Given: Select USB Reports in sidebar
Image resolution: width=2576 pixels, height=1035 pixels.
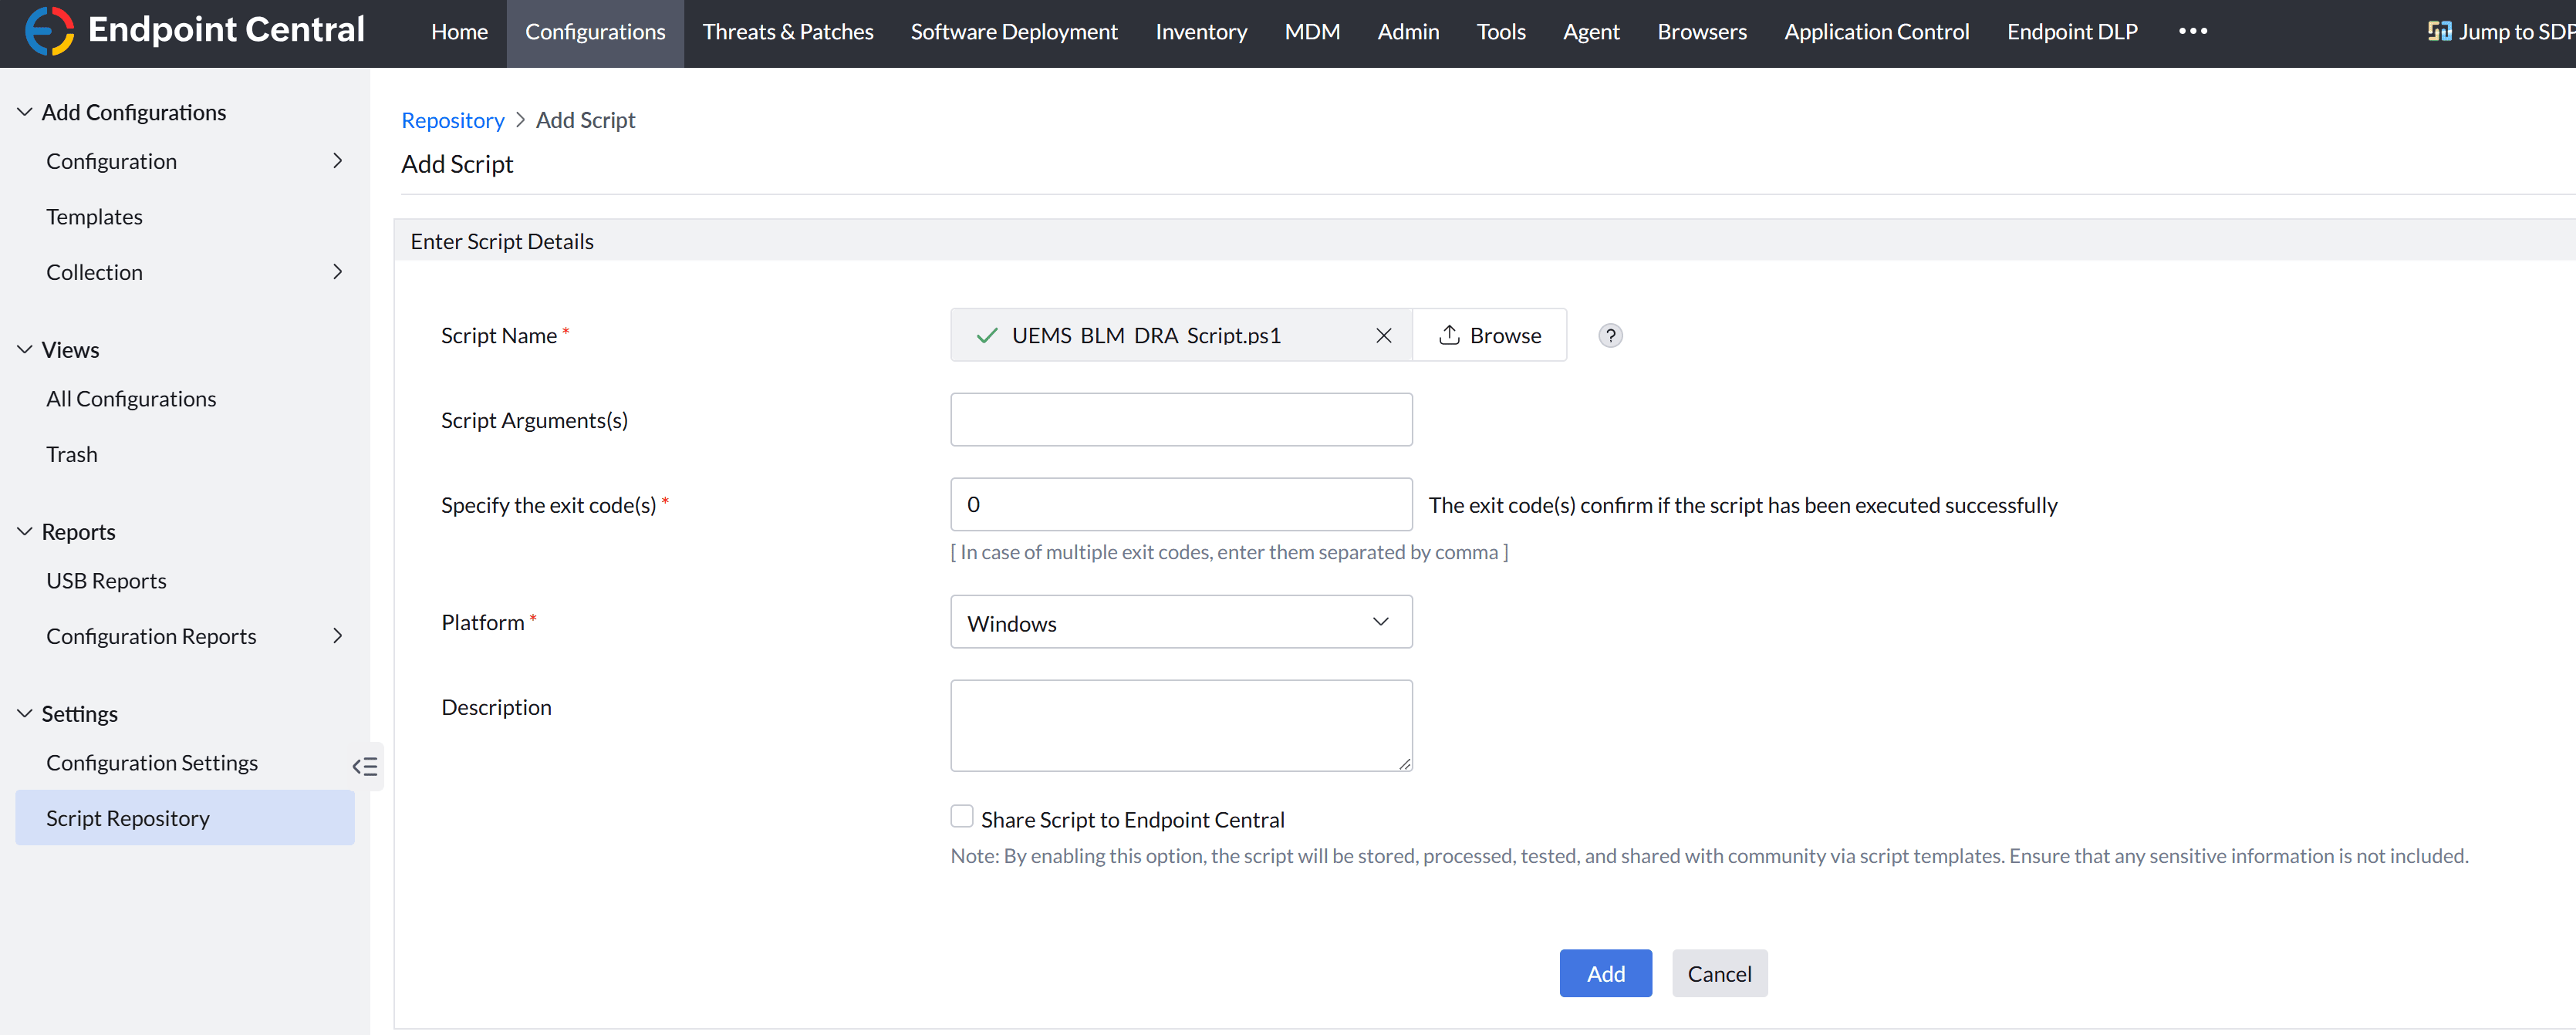Looking at the screenshot, I should coord(106,581).
